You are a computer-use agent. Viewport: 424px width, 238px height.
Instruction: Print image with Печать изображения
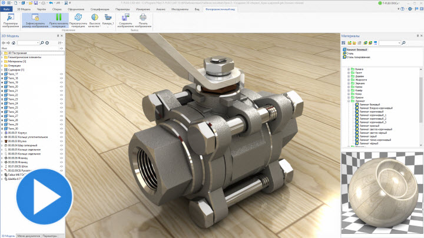tap(143, 21)
